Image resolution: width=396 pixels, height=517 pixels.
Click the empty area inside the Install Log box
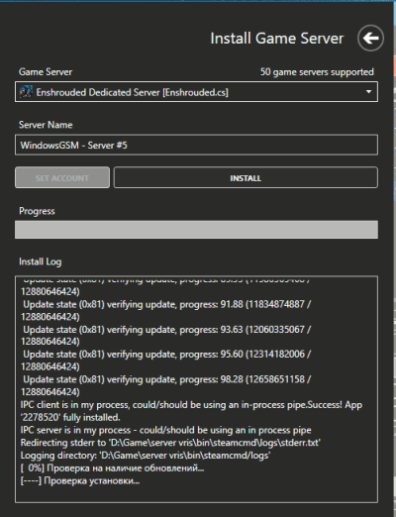point(196,494)
